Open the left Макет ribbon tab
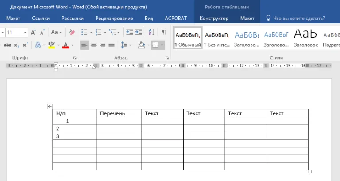340x181 pixels. coord(13,19)
